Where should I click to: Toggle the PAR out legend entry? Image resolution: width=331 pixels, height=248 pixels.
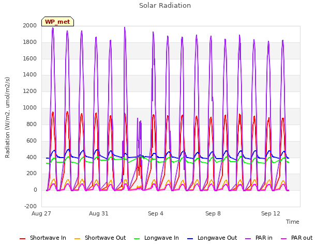click(296, 238)
